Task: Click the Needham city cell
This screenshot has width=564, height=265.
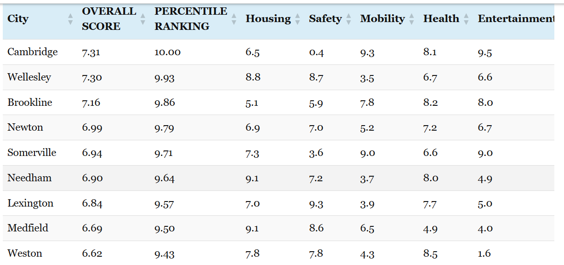Action: point(29,178)
